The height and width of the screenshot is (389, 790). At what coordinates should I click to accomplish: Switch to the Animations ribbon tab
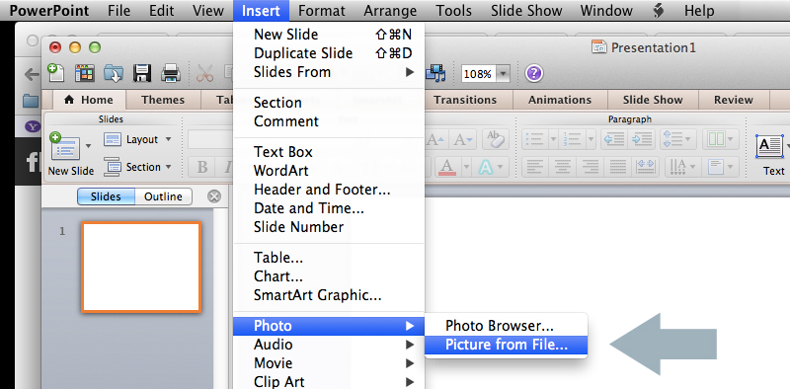tap(559, 100)
